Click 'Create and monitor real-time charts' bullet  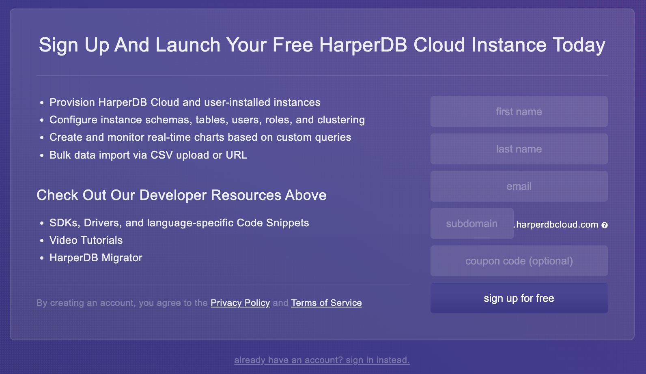tap(200, 137)
